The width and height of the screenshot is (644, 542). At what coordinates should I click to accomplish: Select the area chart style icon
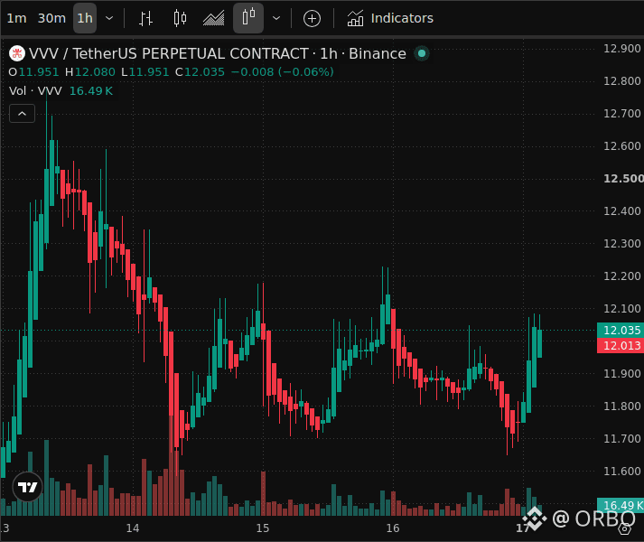click(213, 18)
